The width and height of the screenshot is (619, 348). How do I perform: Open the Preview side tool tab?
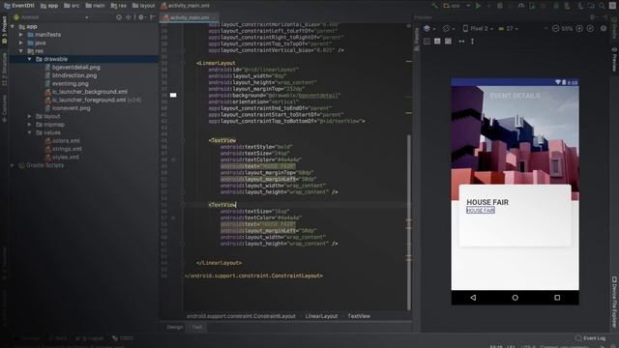614,60
